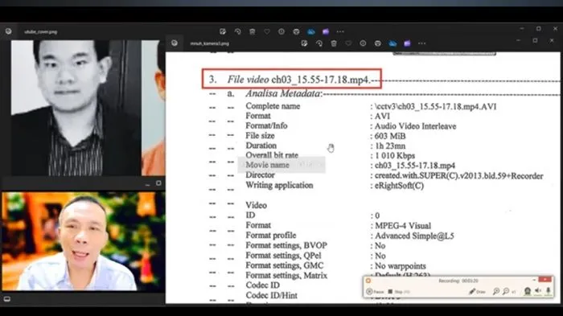Screen dimensions: 563x316
Task: Click the back window's ubdie_cover.png file title
Action: (40, 32)
